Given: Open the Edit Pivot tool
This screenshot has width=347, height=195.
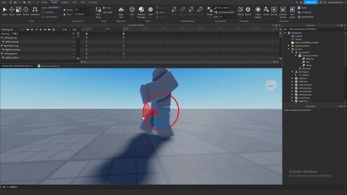Looking at the screenshot, I should coord(98,12).
